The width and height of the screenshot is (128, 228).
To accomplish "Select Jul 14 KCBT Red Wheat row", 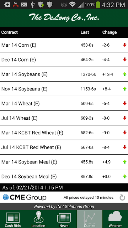I will [x=64, y=147].
